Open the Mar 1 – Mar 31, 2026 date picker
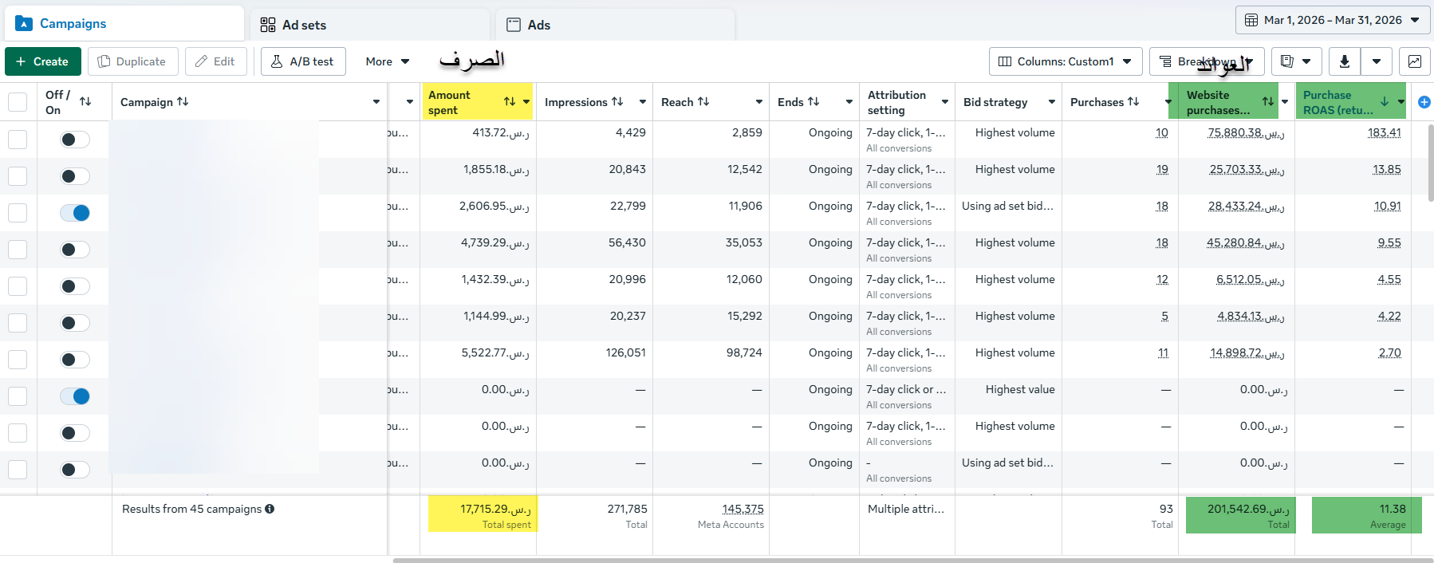 click(x=1333, y=20)
